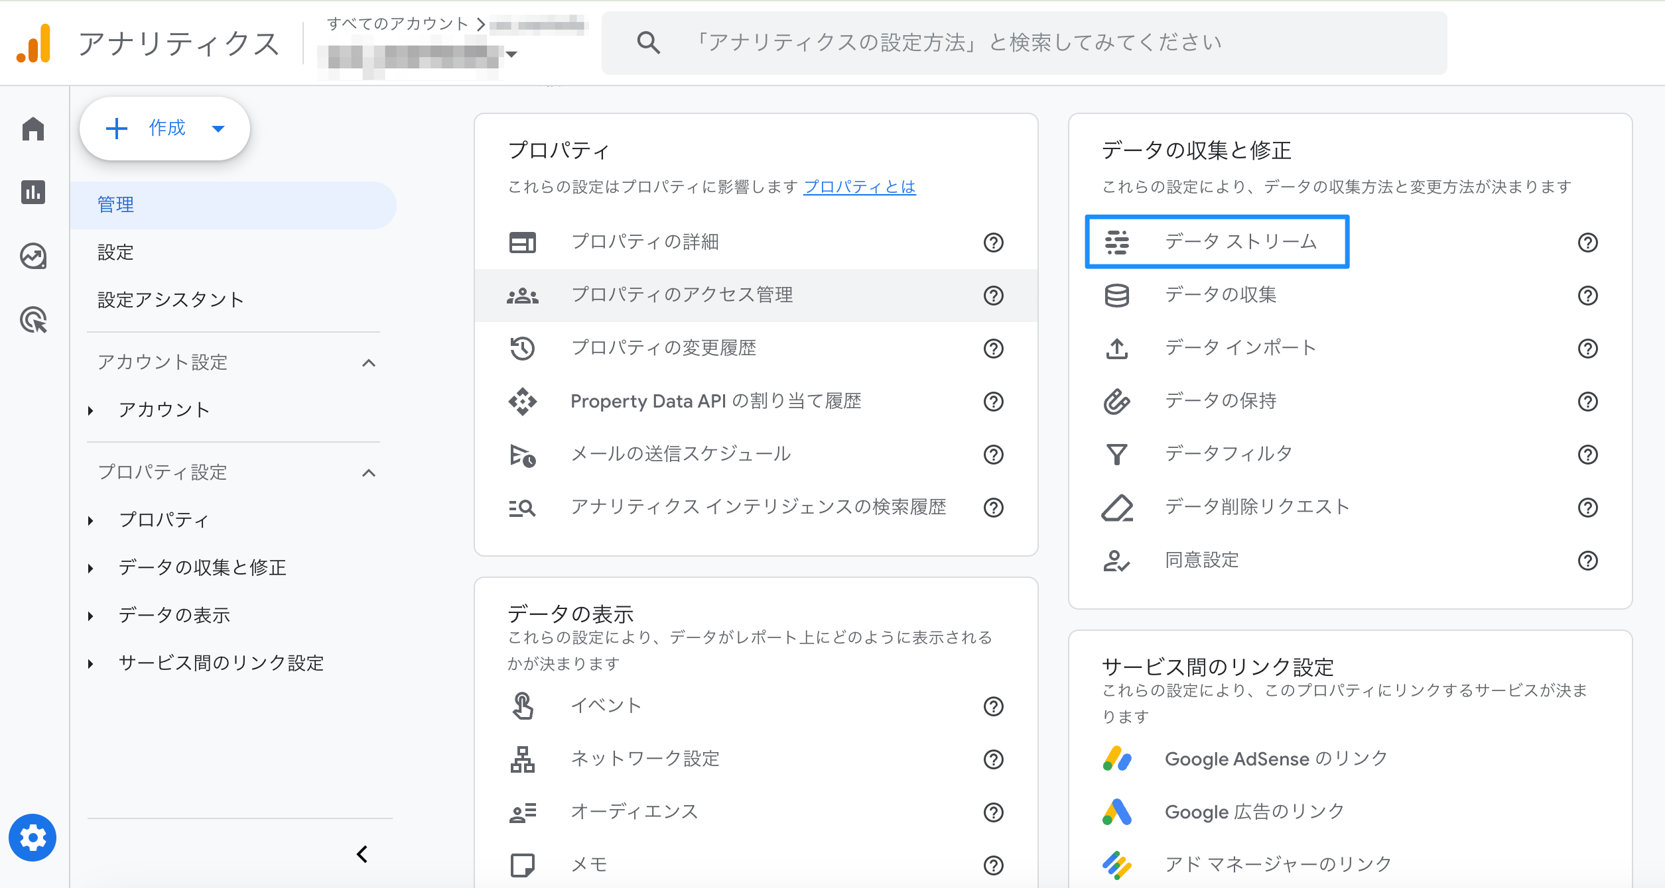Collapse the プロパティ設定 section

click(x=369, y=473)
